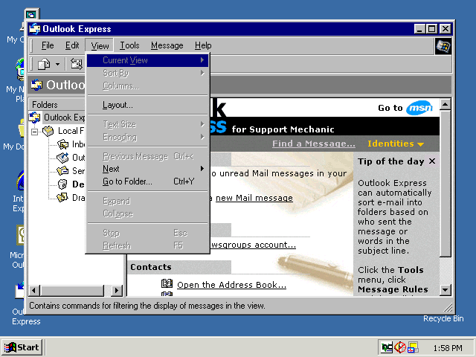Select the Outlook Express root folder icon

click(x=35, y=118)
